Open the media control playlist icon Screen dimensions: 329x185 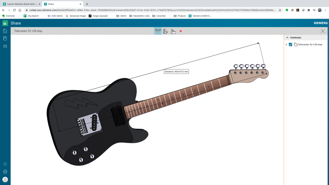pyautogui.click(x=314, y=10)
